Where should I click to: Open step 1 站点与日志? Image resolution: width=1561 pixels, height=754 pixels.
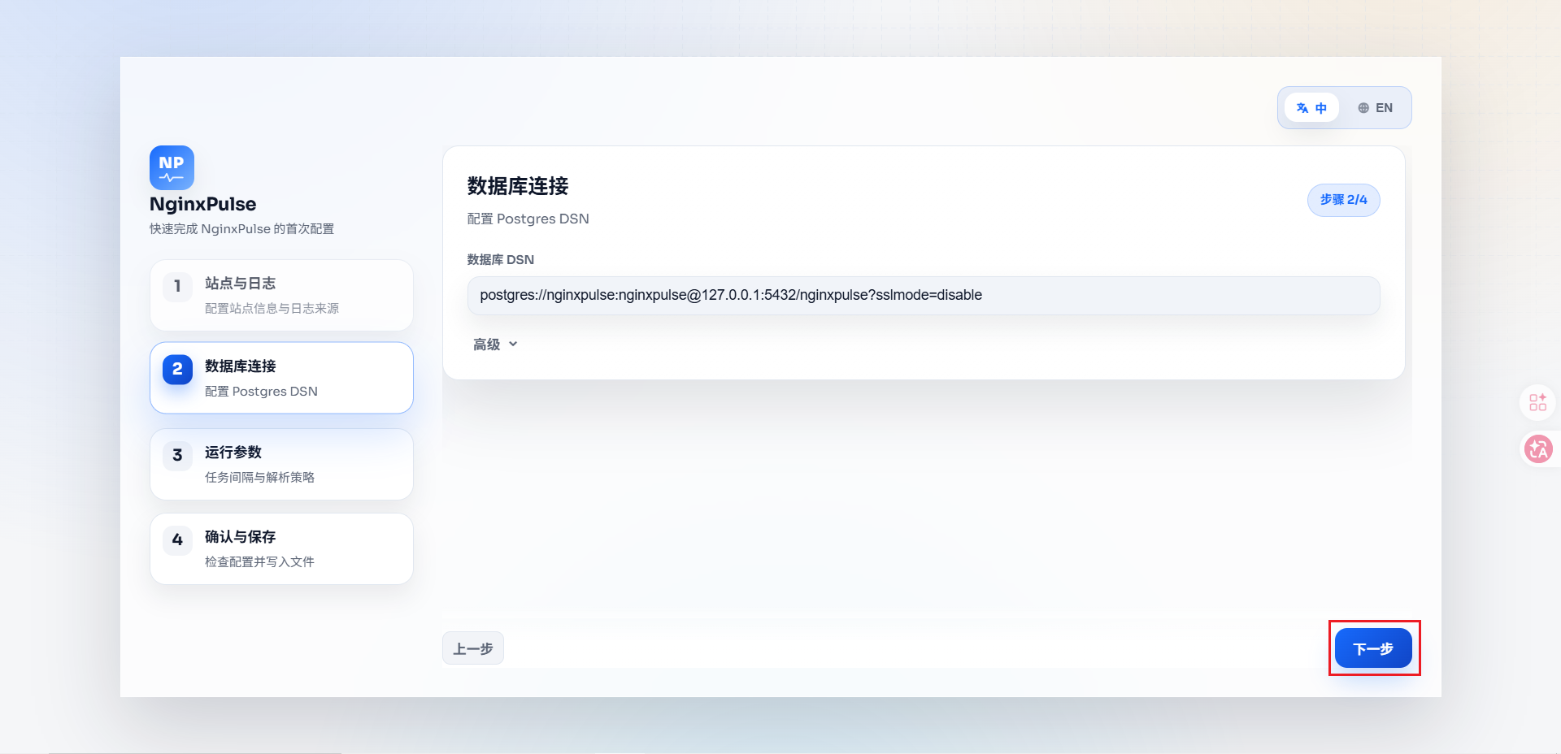[281, 295]
